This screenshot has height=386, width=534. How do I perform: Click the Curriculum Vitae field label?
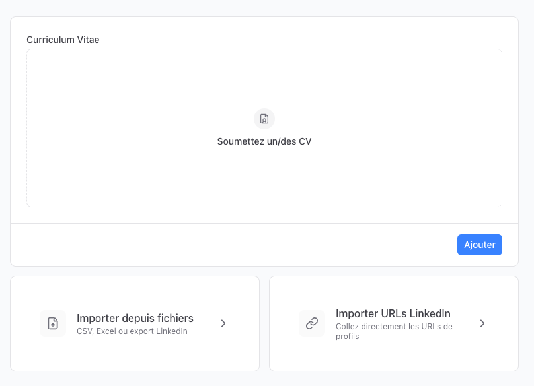pyautogui.click(x=63, y=40)
